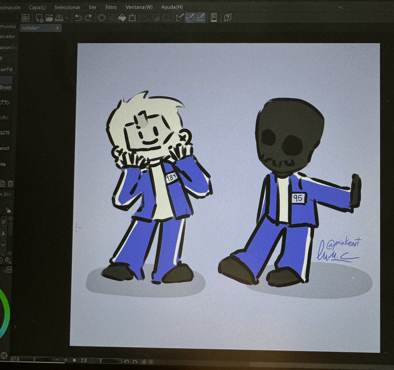This screenshot has width=394, height=370.
Task: Click the small square fit-to-screen button
Action: pyautogui.click(x=74, y=360)
